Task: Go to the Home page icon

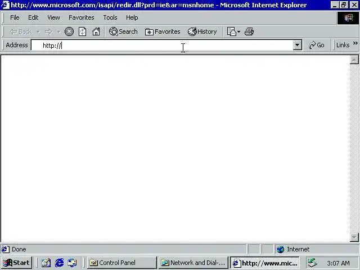Action: [x=96, y=31]
